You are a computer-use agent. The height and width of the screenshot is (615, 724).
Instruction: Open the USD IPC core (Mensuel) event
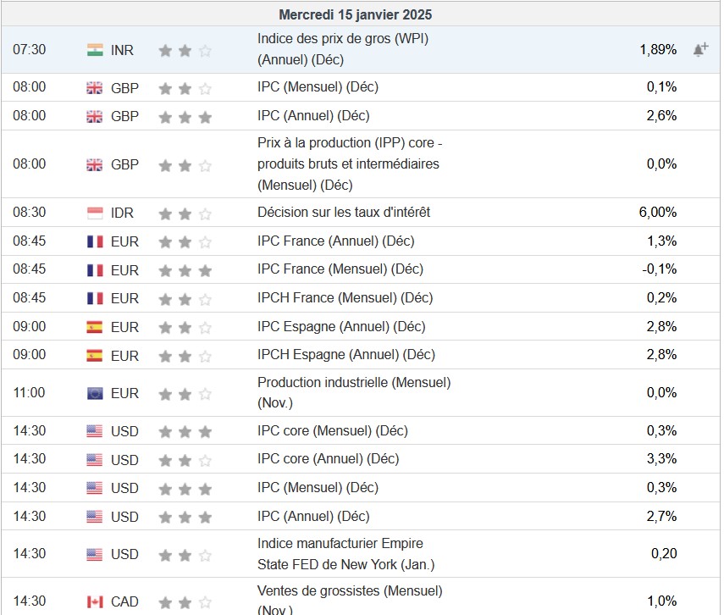point(318,430)
